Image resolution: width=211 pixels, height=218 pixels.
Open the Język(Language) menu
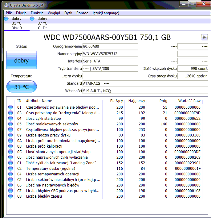pyautogui.click(x=106, y=13)
